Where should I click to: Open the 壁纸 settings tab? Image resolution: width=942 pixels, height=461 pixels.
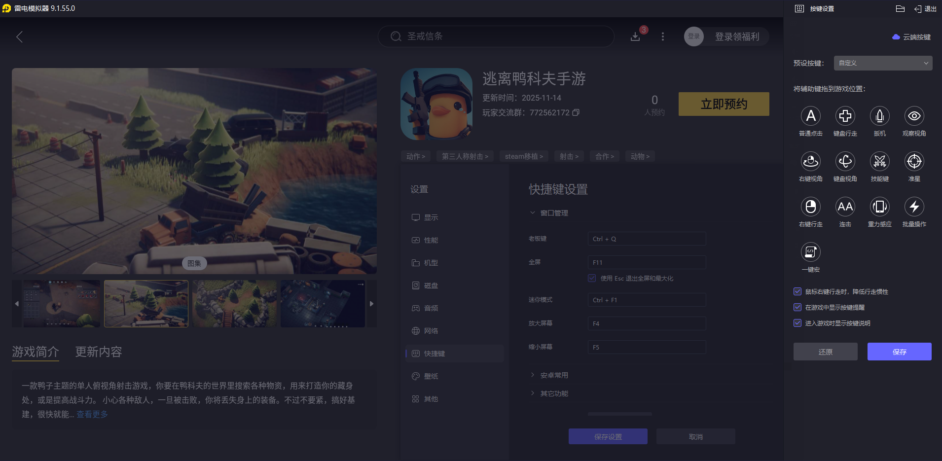tap(455, 376)
